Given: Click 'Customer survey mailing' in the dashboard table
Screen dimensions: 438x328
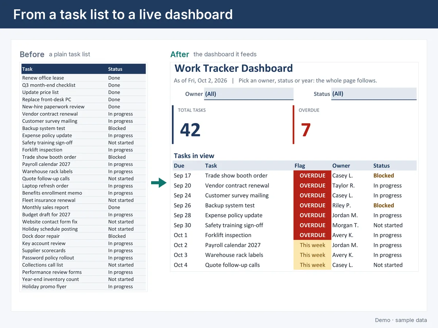Looking at the screenshot, I should coord(237,195).
